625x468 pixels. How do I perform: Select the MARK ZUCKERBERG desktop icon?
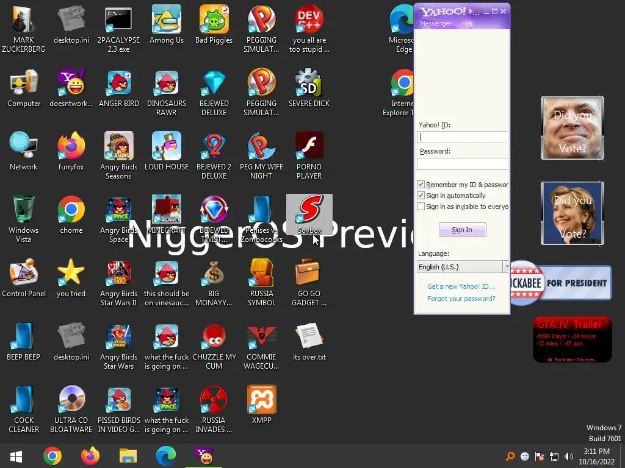click(24, 29)
